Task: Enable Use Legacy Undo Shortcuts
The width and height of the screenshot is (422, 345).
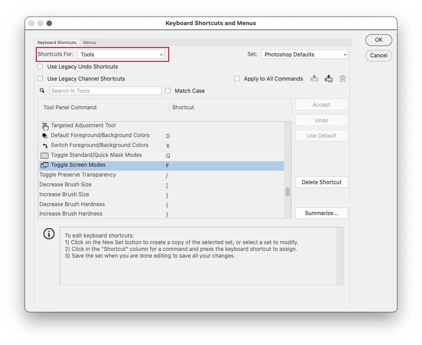Action: point(40,66)
